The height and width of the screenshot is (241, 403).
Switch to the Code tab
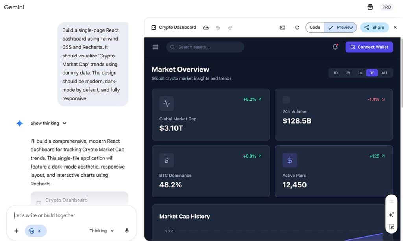coord(314,27)
